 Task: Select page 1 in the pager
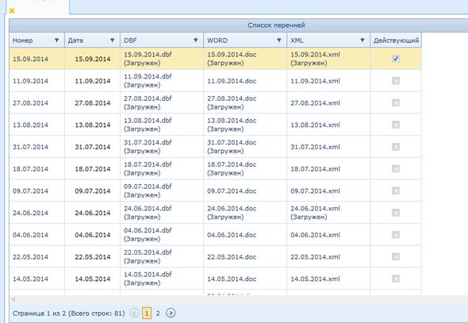tap(147, 313)
